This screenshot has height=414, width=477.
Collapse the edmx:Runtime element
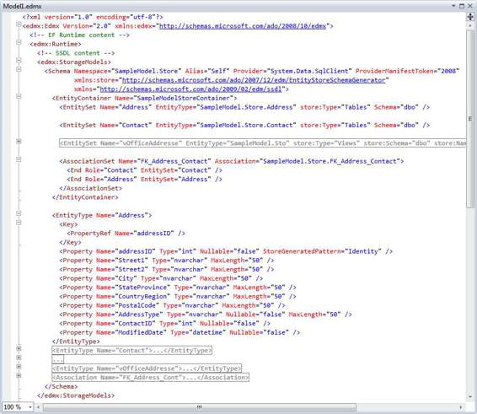point(19,42)
